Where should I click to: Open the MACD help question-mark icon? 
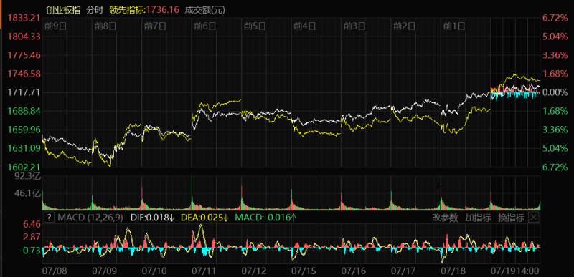click(49, 218)
